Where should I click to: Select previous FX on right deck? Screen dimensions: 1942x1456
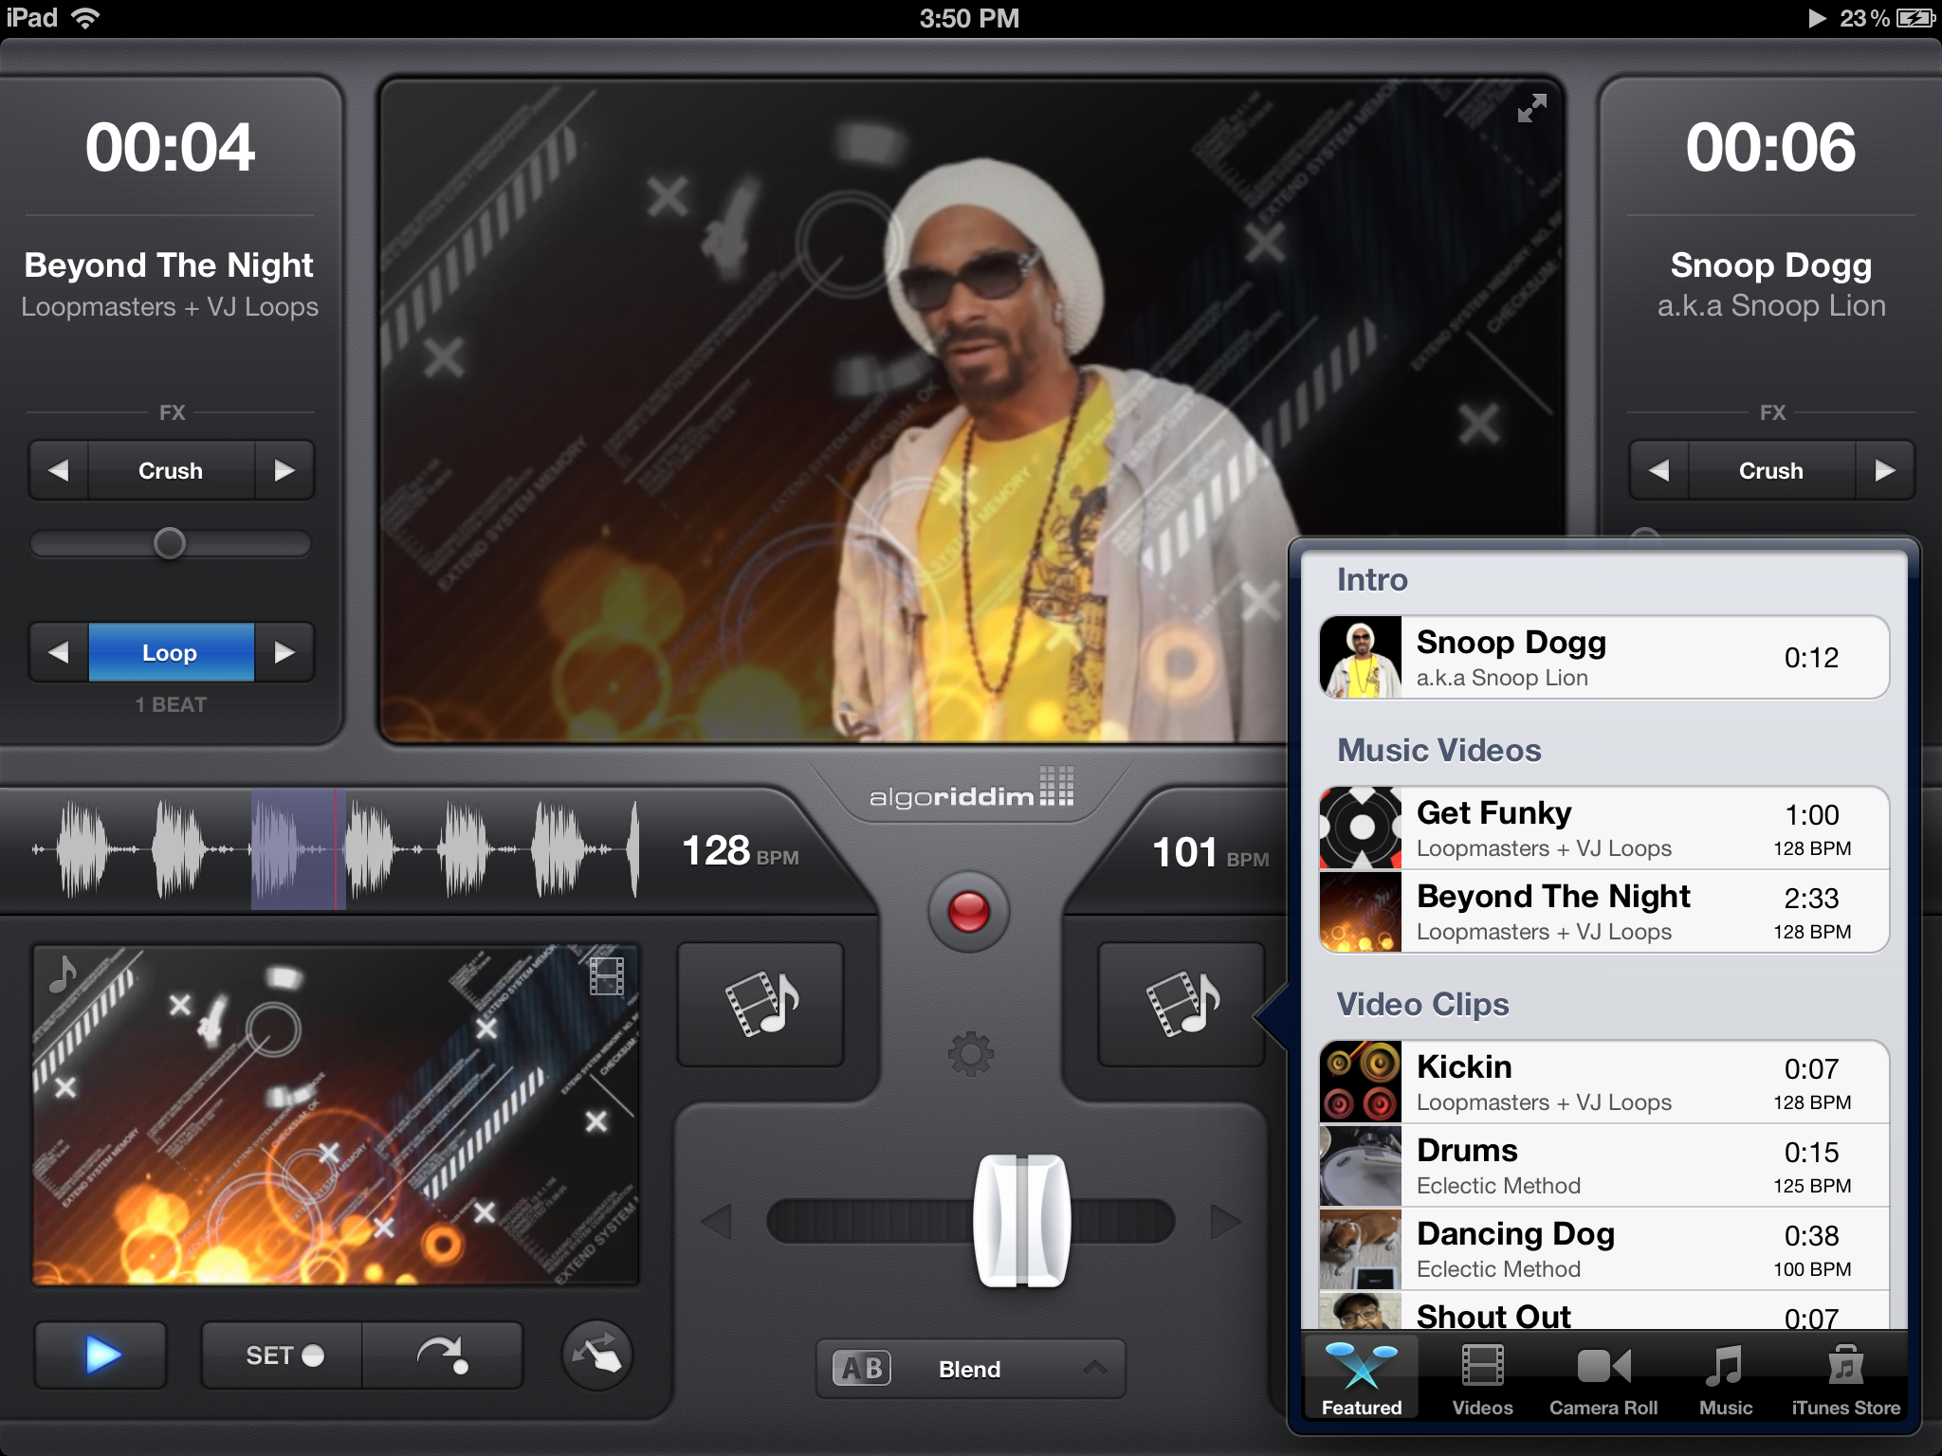pos(1658,470)
